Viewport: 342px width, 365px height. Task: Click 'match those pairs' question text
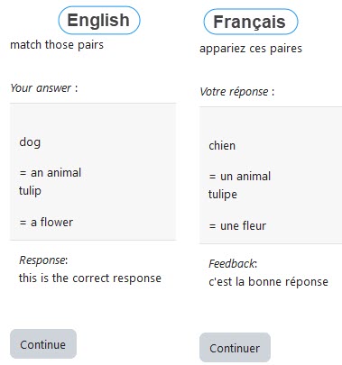pyautogui.click(x=57, y=45)
